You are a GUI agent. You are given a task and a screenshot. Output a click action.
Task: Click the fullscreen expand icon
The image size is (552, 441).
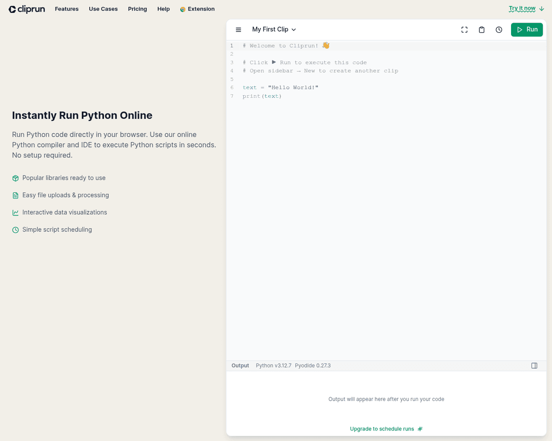(x=464, y=30)
